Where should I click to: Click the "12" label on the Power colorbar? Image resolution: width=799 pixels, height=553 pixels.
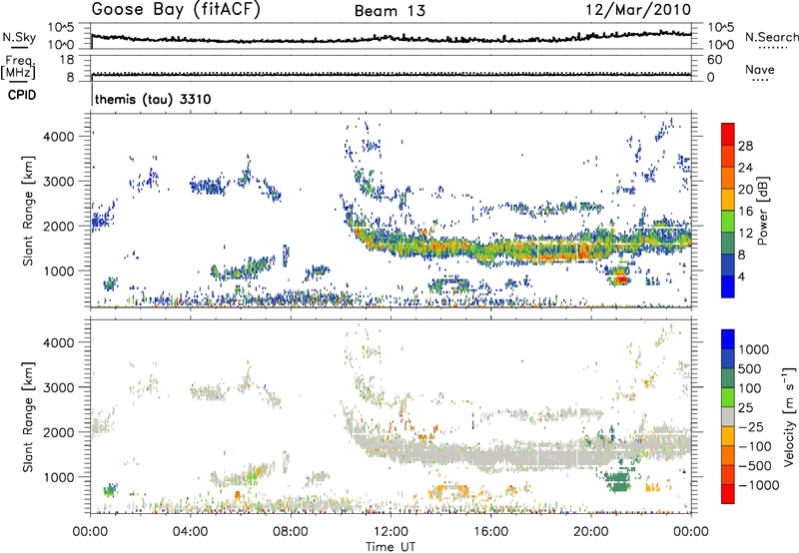pos(745,233)
